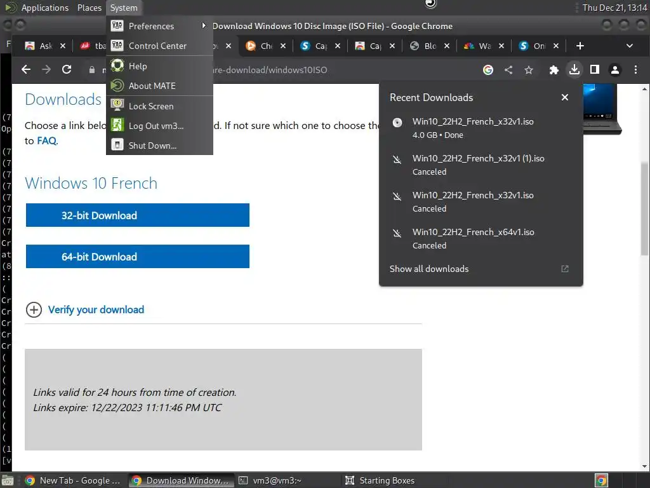The width and height of the screenshot is (650, 488).
Task: Select Help in System menu
Action: point(159,66)
